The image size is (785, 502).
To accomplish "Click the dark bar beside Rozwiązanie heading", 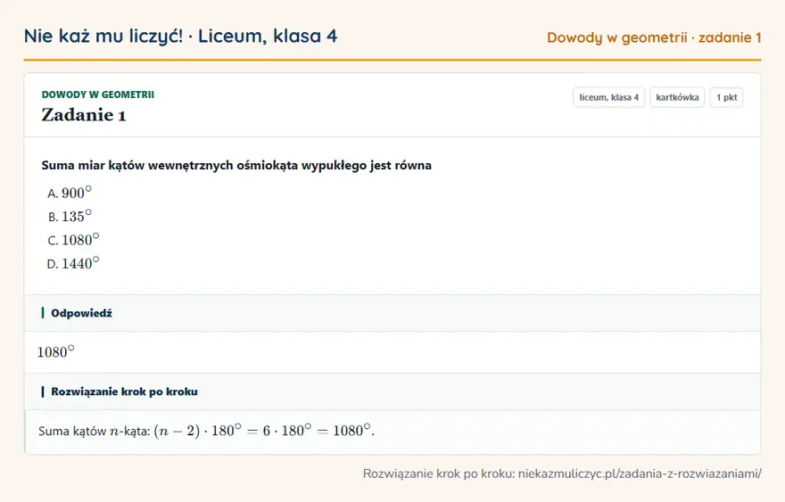I will click(43, 391).
